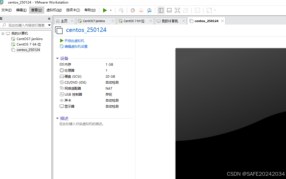Screen dimensions: 286x179
Task: Select CentOS 7 64 位 in library tree
Action: pyautogui.click(x=29, y=44)
